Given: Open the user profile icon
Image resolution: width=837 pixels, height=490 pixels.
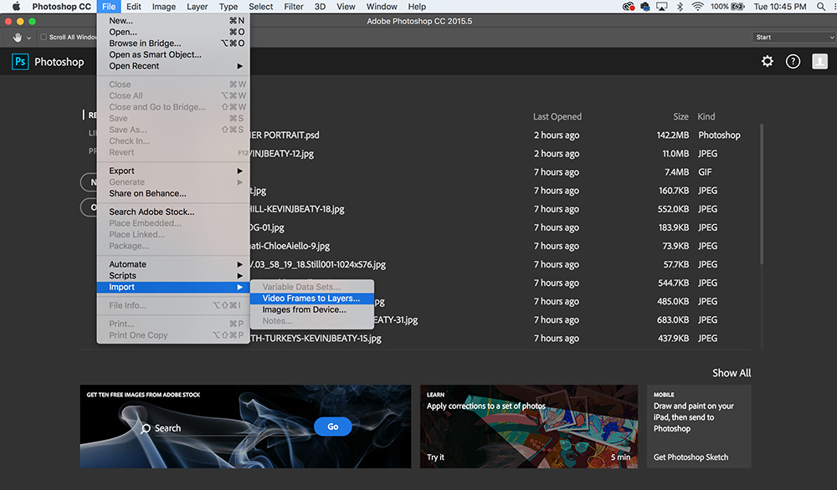Looking at the screenshot, I should click(x=819, y=61).
